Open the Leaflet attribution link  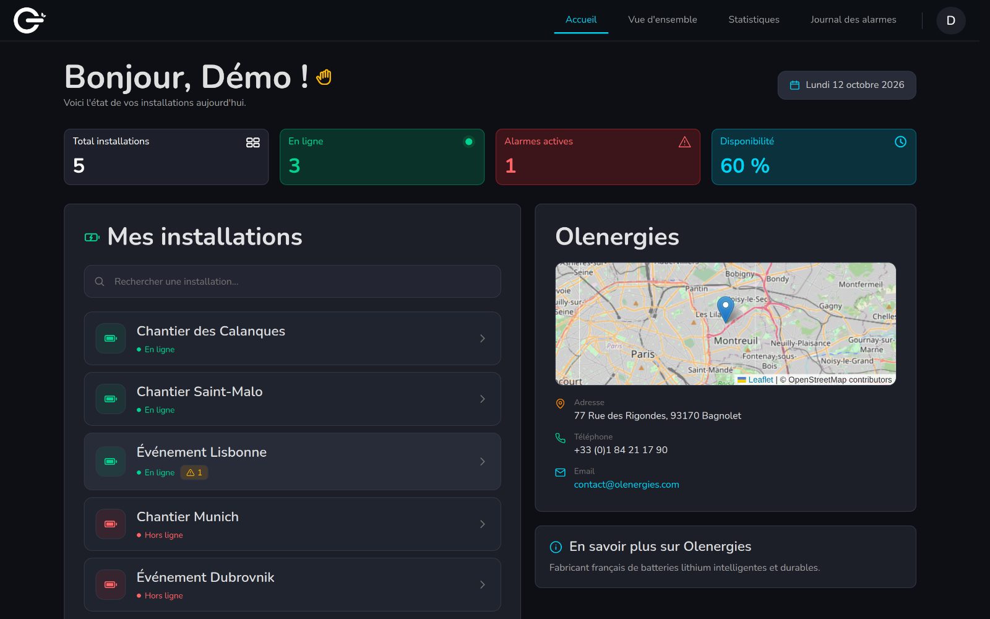tap(760, 380)
